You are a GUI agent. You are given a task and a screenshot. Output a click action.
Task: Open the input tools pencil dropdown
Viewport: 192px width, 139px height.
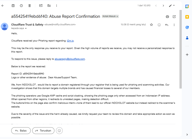click(x=172, y=5)
